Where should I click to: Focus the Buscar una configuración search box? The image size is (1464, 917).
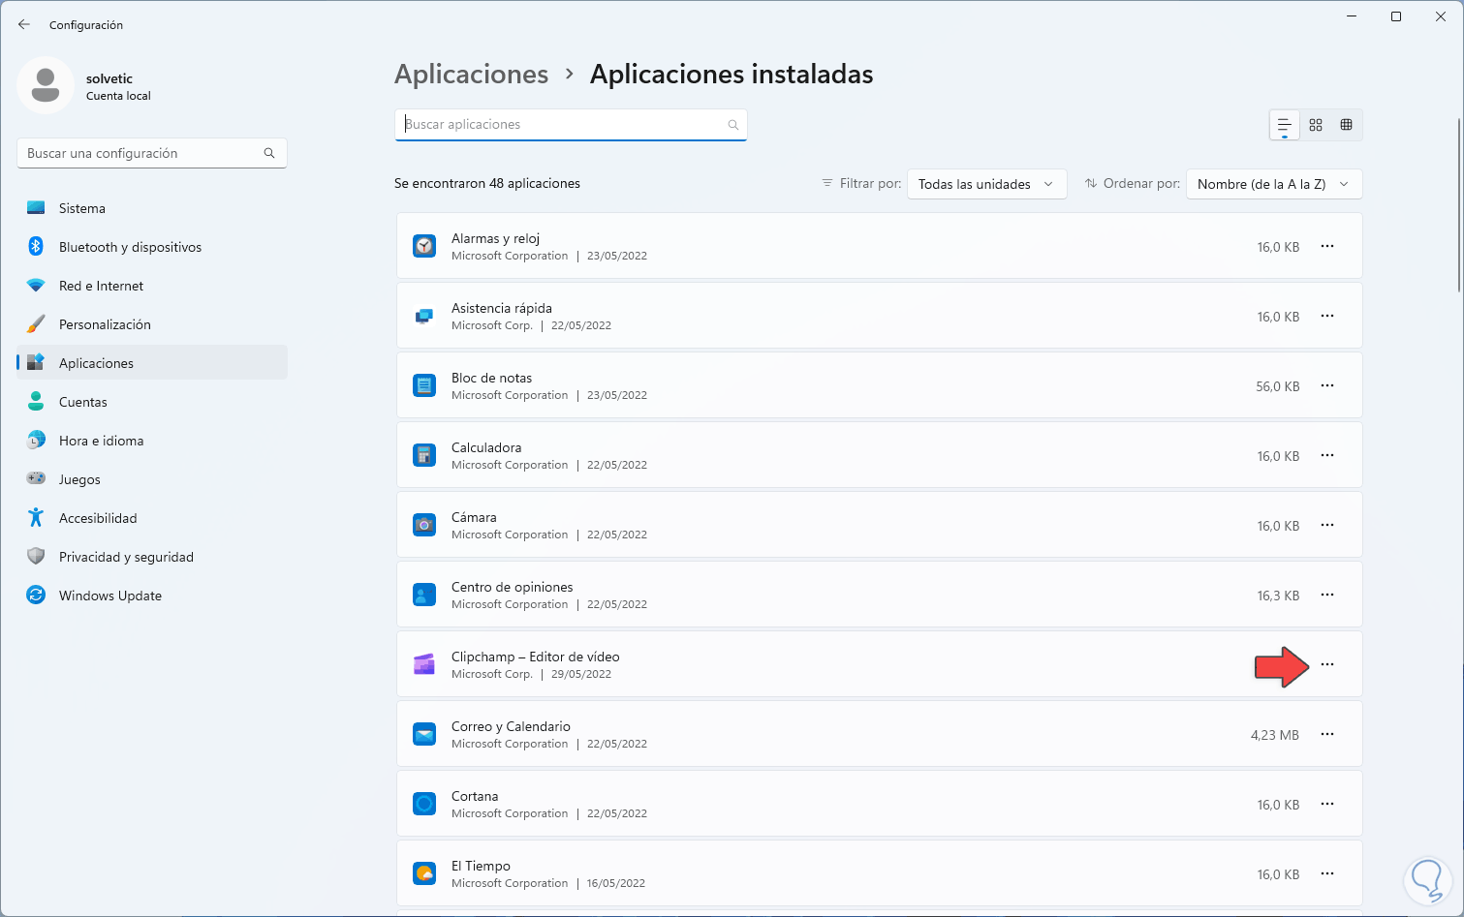143,153
